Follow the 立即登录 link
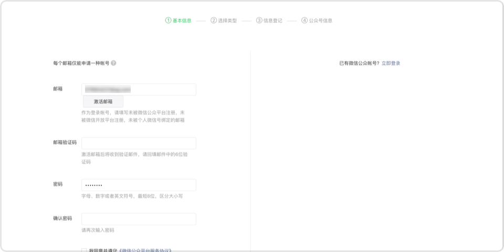This screenshot has height=252, width=504. [x=391, y=64]
